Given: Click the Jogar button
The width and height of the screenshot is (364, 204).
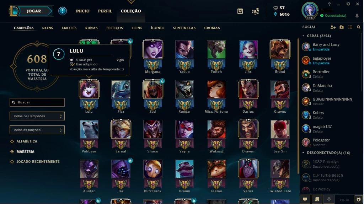Looking at the screenshot, I should click(x=34, y=11).
